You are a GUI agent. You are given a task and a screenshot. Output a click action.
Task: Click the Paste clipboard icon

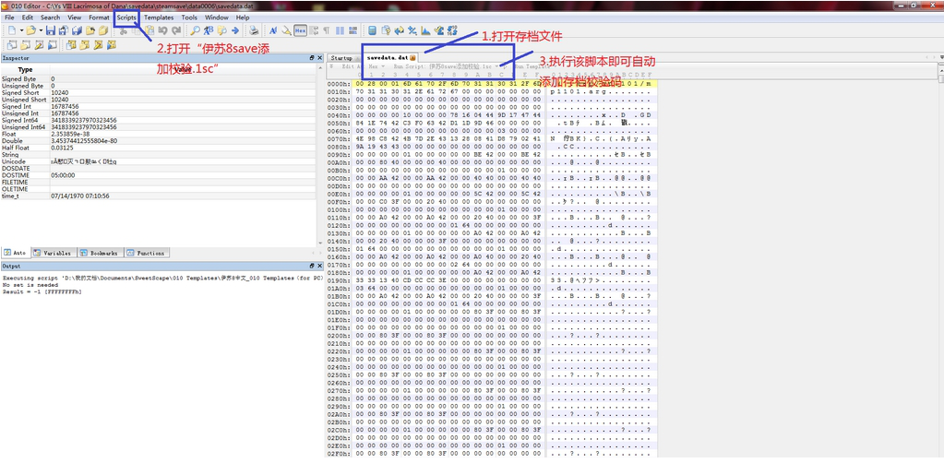click(x=149, y=30)
